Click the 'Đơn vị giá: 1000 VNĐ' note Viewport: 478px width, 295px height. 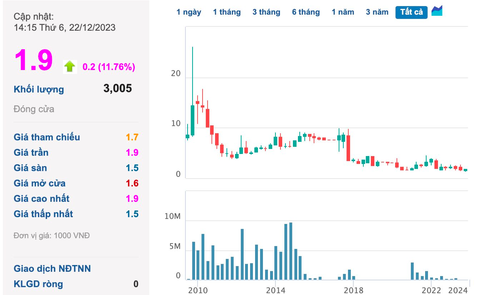(52, 236)
